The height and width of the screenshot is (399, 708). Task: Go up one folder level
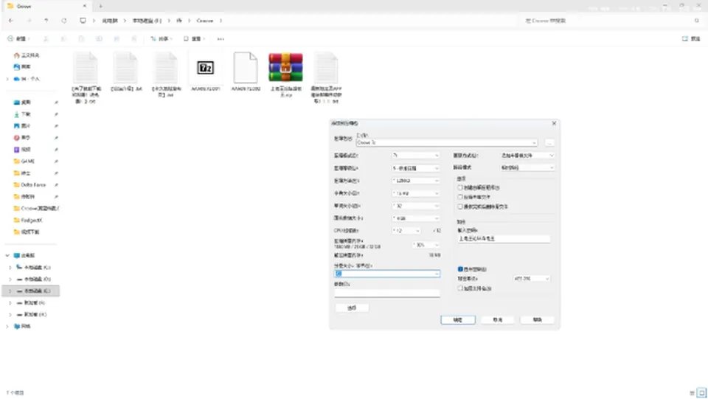point(46,21)
